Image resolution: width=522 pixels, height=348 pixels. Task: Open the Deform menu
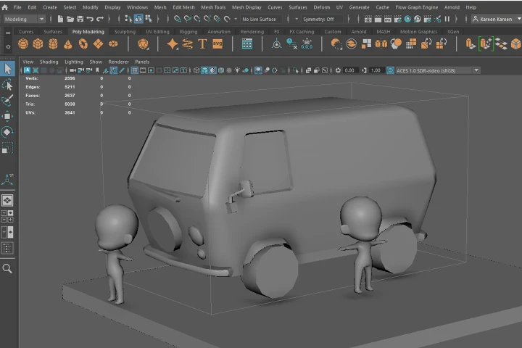coord(322,7)
